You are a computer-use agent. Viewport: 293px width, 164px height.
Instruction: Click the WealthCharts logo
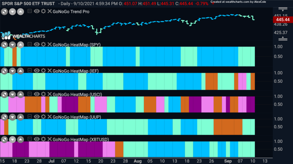[x=23, y=36]
